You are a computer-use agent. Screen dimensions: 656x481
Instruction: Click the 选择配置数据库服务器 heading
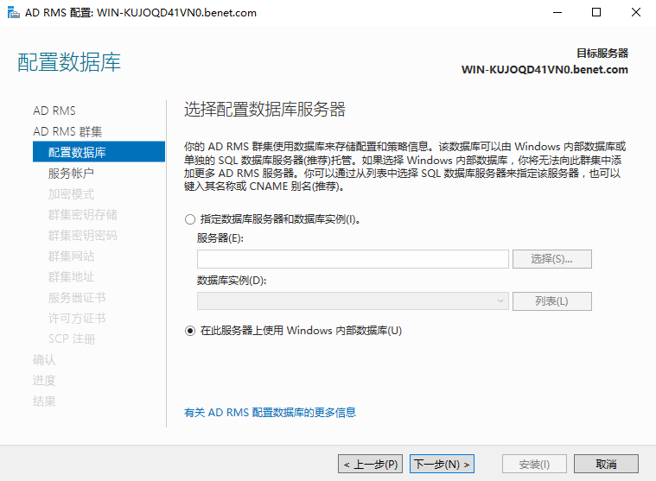[x=264, y=110]
